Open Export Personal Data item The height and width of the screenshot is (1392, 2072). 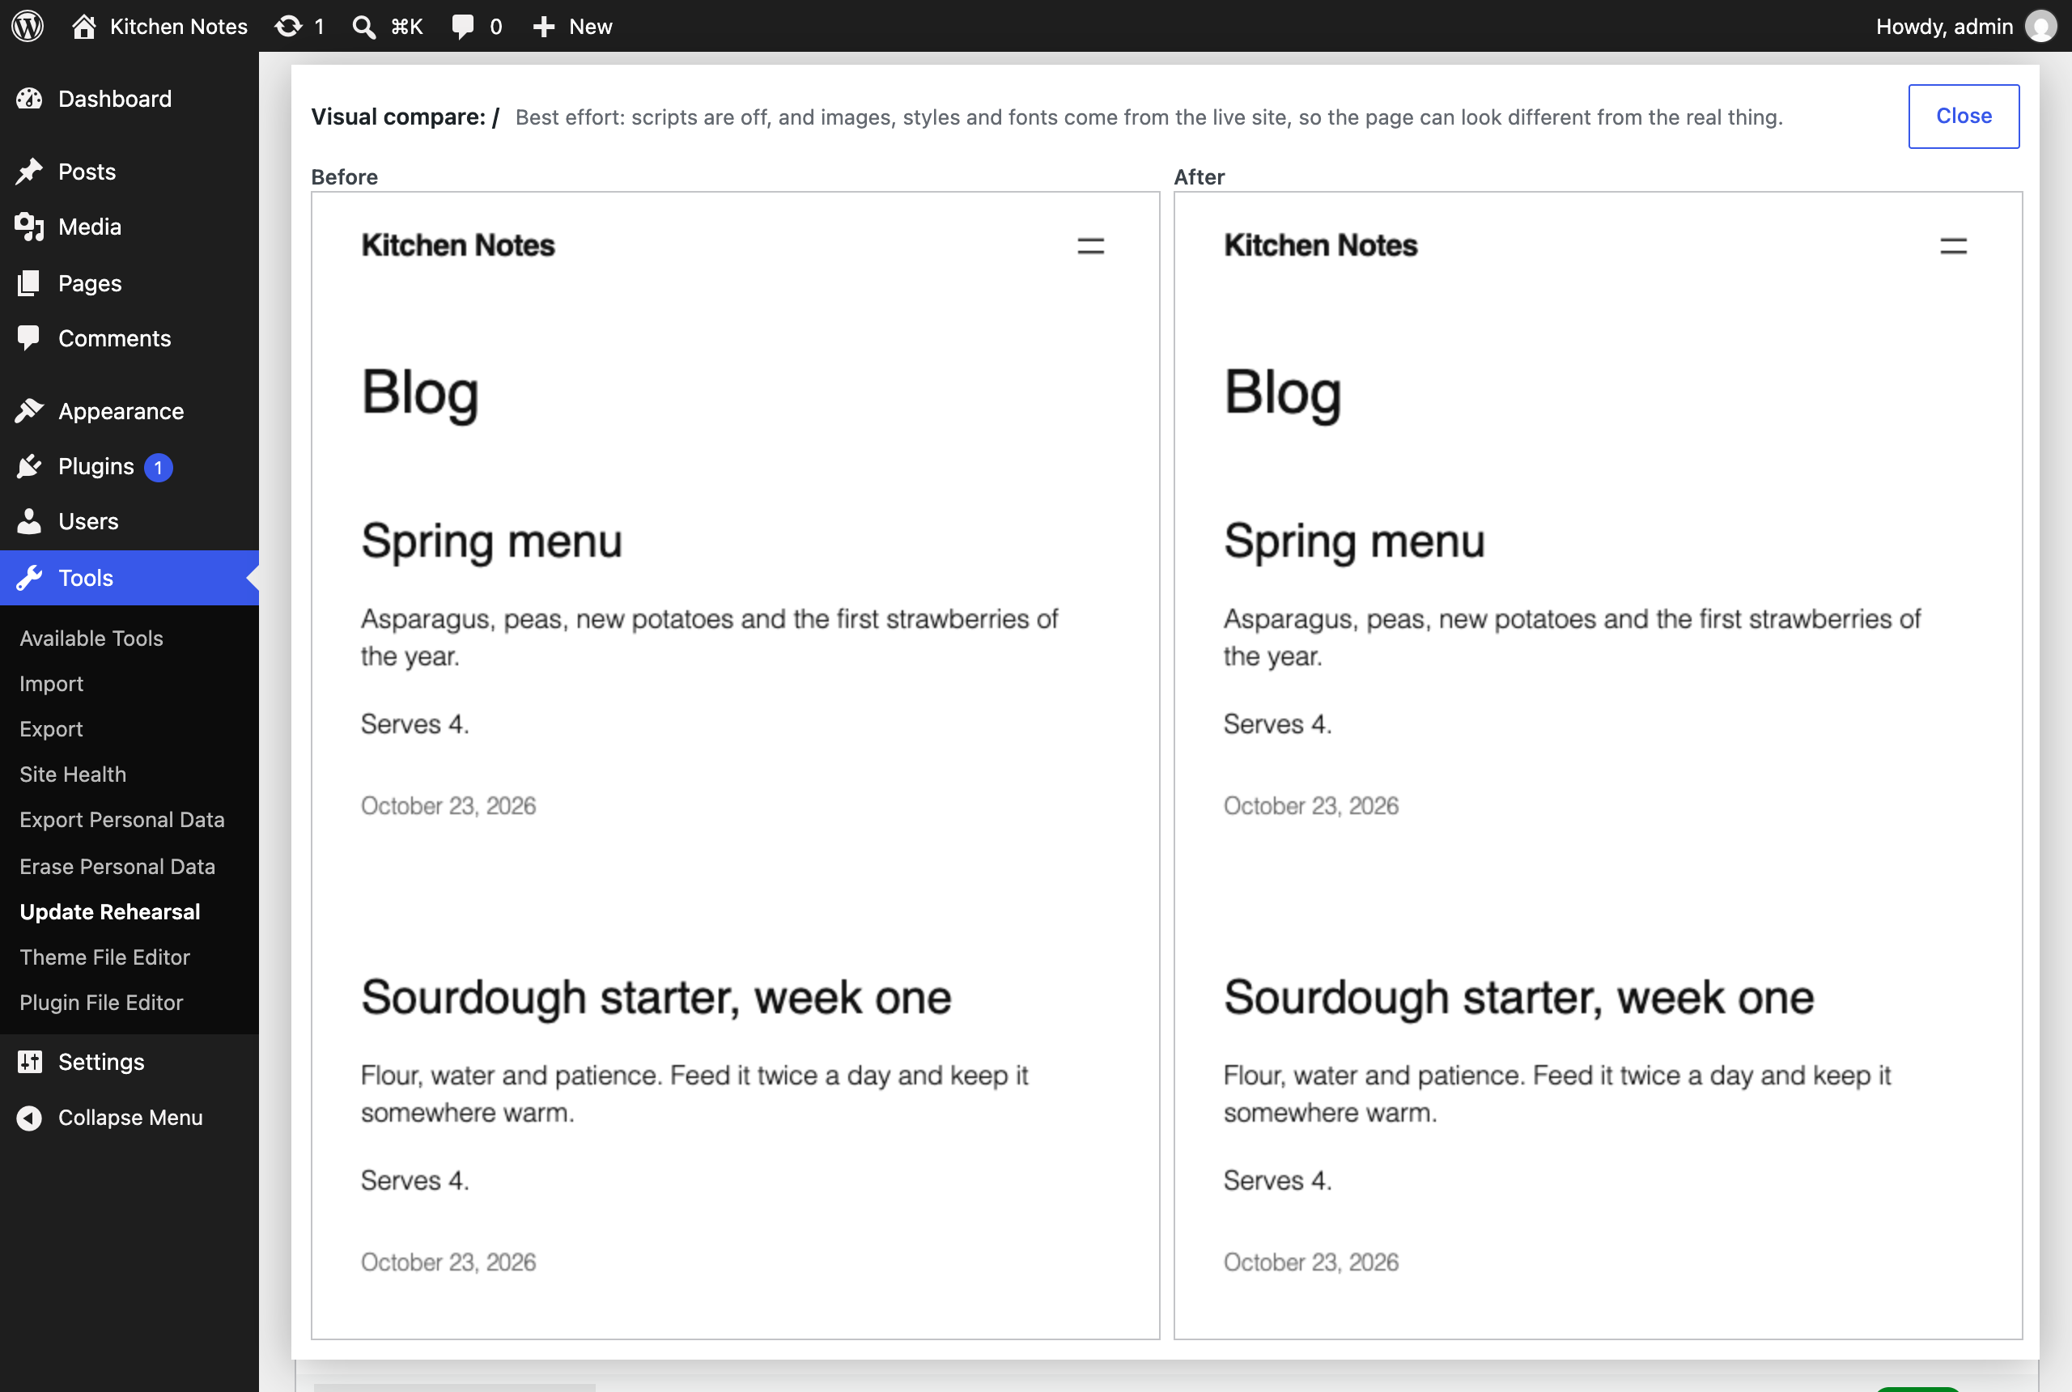pos(122,819)
